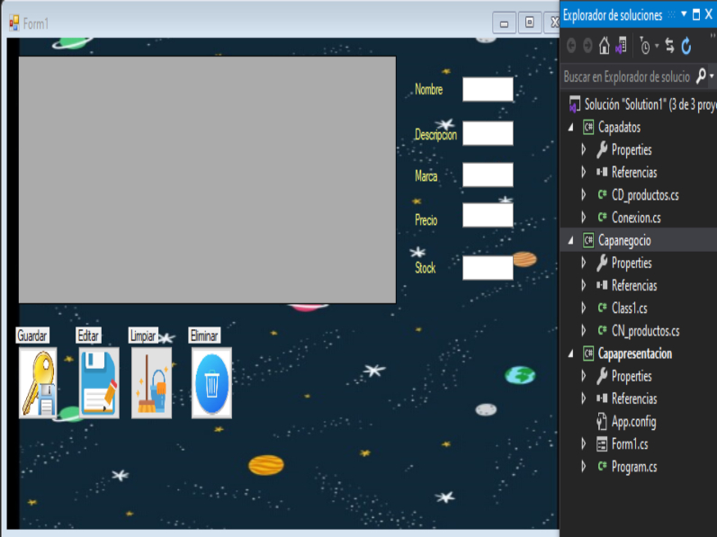717x537 pixels.
Task: Click the Home icon in Solution Explorer
Action: pos(605,46)
